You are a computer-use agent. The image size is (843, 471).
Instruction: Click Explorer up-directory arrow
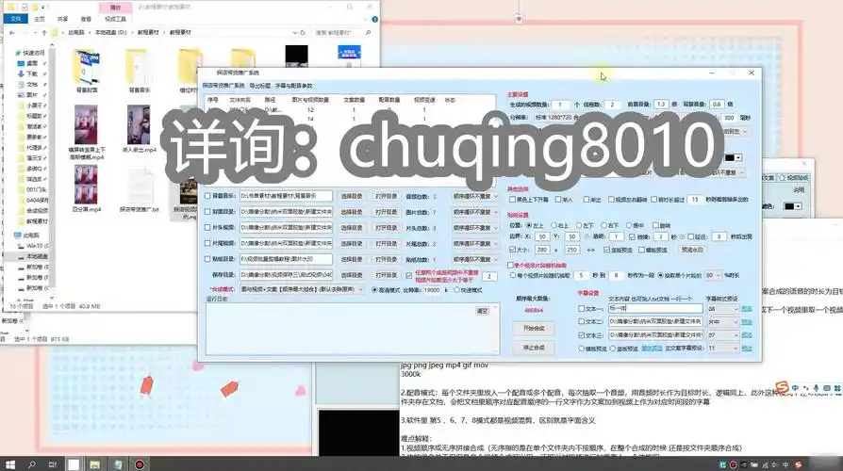[x=44, y=33]
